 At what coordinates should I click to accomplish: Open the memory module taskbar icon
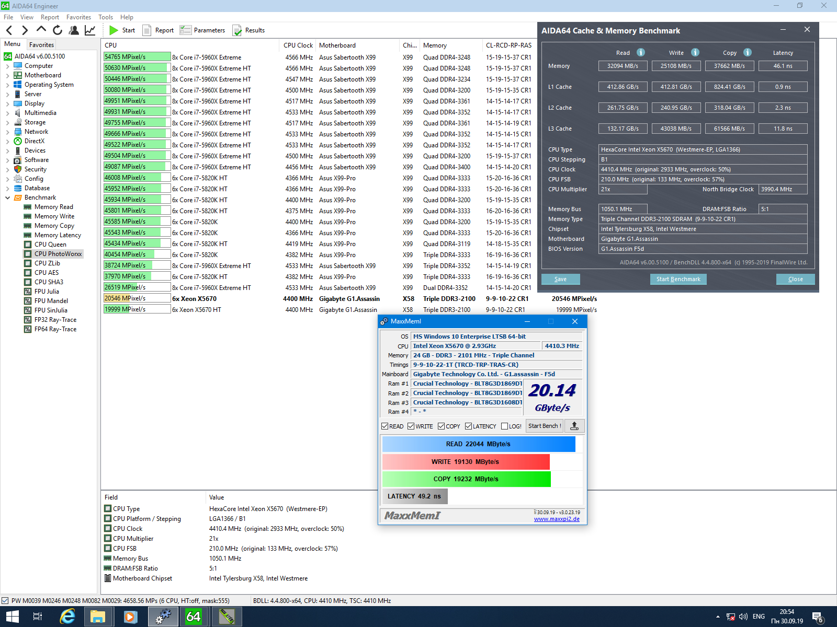point(227,617)
